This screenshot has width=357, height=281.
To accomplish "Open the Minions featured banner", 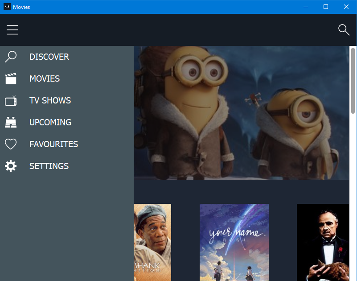I will click(241, 113).
